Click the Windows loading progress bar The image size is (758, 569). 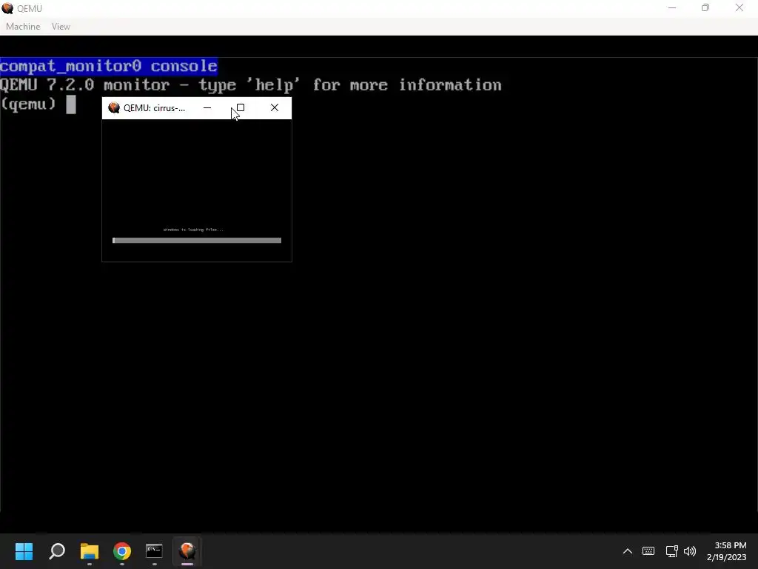(x=197, y=241)
